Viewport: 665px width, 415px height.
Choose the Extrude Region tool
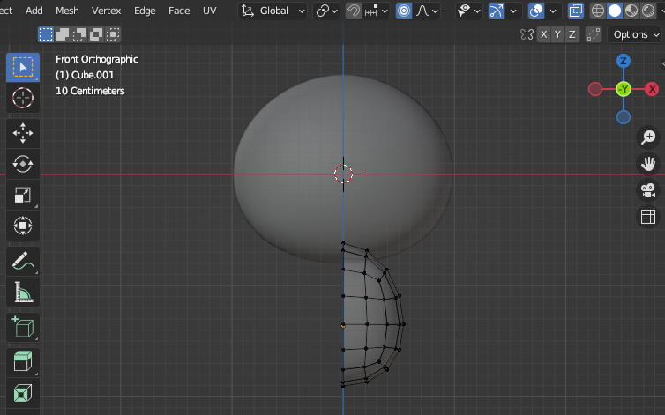(x=23, y=361)
